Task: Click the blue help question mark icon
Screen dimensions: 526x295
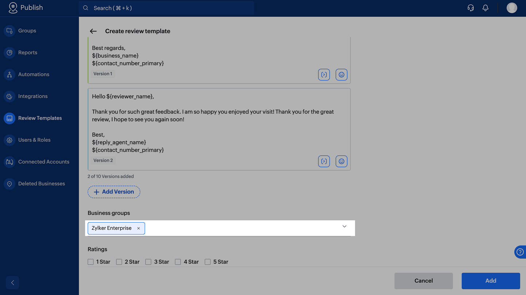Action: click(x=520, y=252)
